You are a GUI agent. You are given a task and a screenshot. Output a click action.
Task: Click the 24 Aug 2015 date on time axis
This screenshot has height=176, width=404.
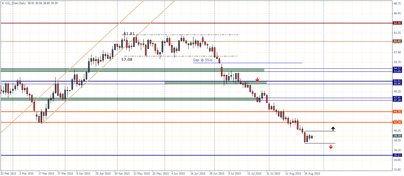click(311, 173)
